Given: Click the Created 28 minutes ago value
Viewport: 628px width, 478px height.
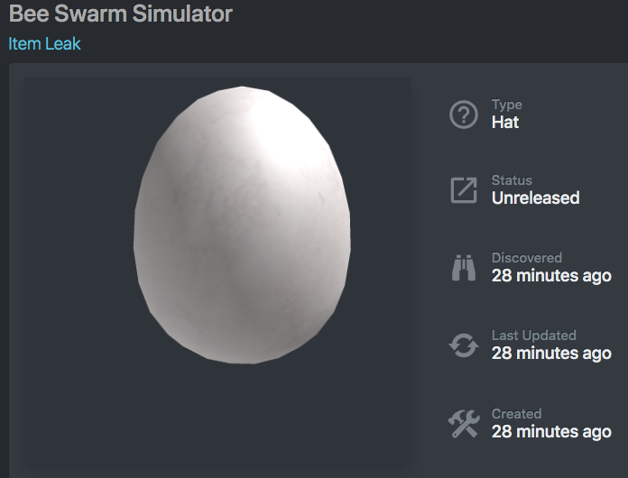Looking at the screenshot, I should pyautogui.click(x=551, y=432).
